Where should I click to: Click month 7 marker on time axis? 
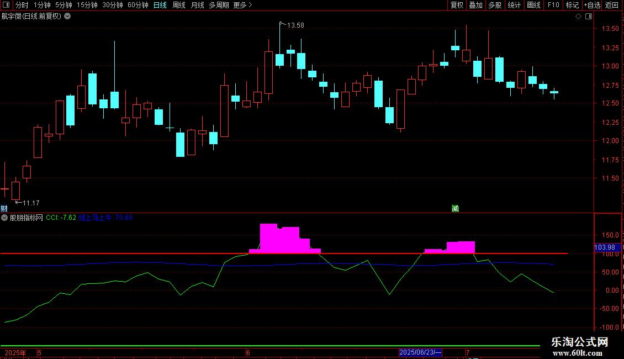[468, 352]
